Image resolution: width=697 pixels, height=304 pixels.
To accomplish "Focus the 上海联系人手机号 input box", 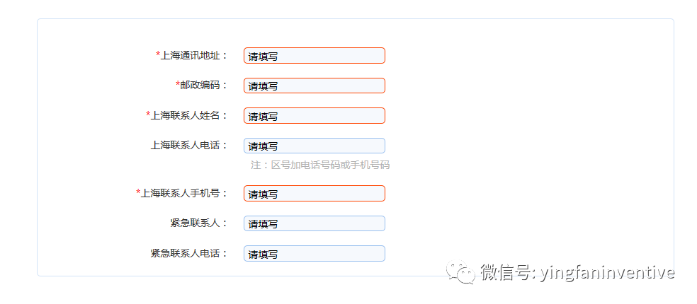I will click(x=314, y=194).
